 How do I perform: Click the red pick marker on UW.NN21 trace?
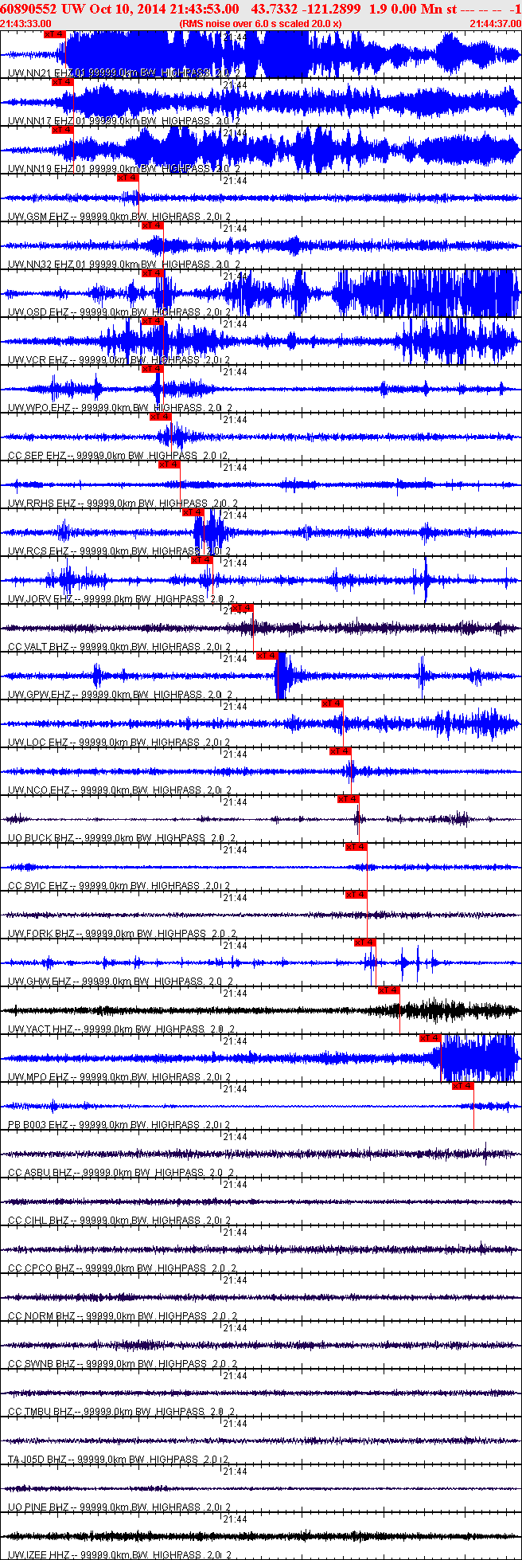54,34
